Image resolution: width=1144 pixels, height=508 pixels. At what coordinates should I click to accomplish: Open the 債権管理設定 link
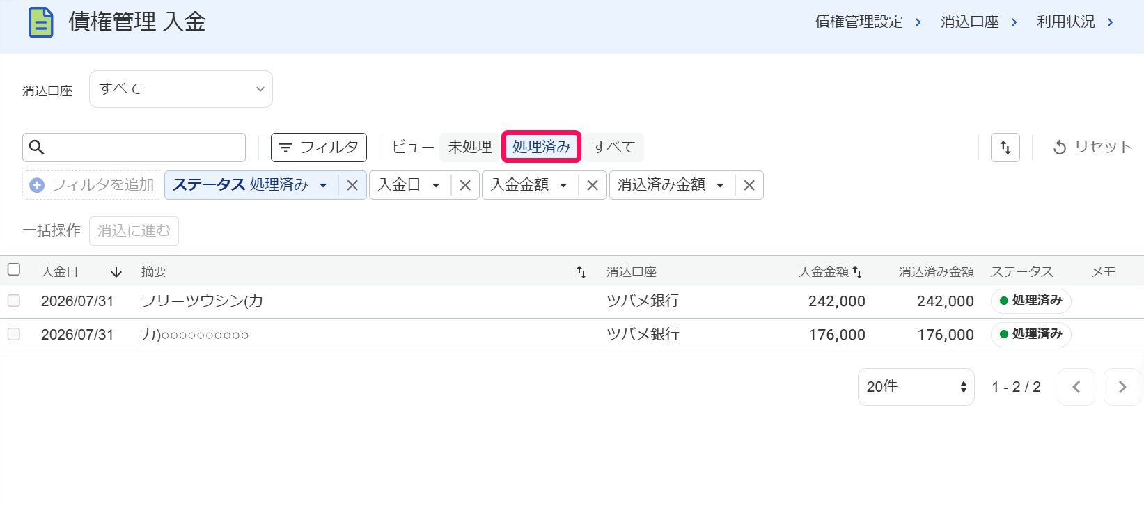pos(859,22)
